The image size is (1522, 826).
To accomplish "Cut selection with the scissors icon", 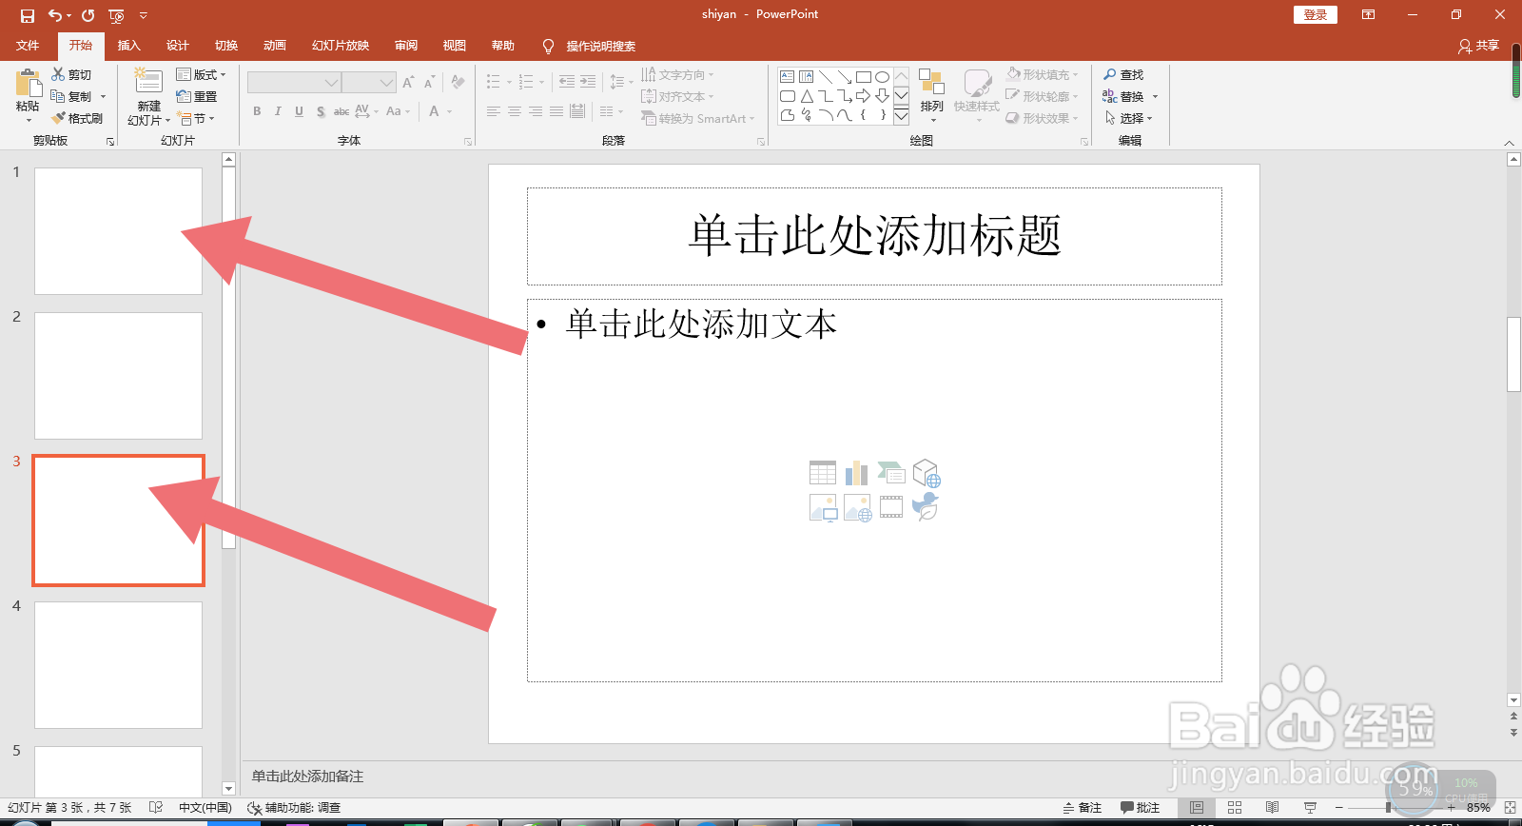I will (71, 74).
